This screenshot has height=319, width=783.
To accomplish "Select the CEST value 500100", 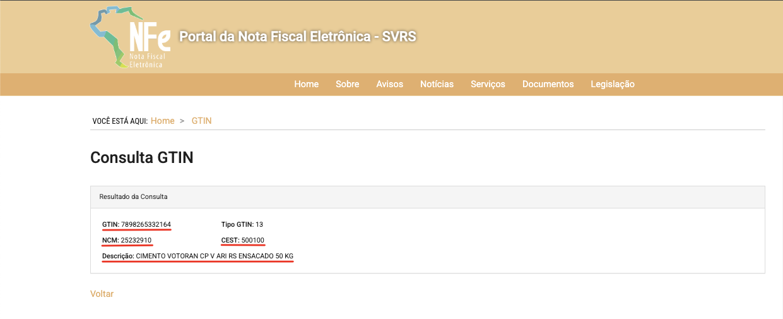I will (253, 240).
